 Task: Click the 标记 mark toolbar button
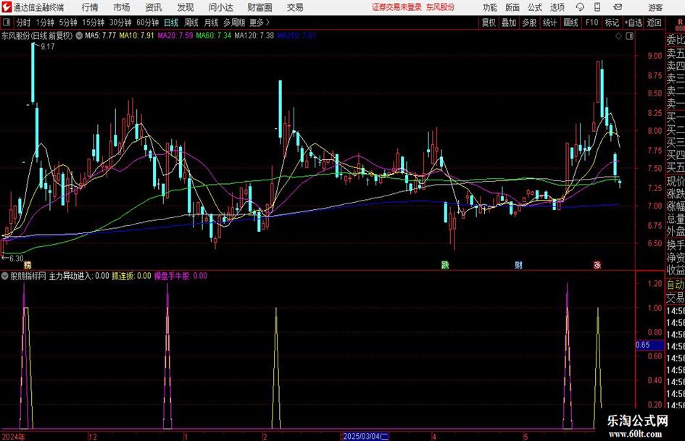[612, 22]
